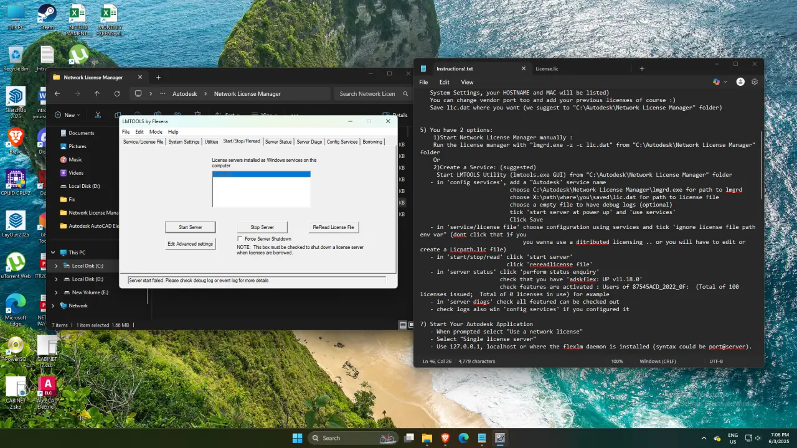Open Task View from the taskbar
The height and width of the screenshot is (448, 797).
[409, 438]
